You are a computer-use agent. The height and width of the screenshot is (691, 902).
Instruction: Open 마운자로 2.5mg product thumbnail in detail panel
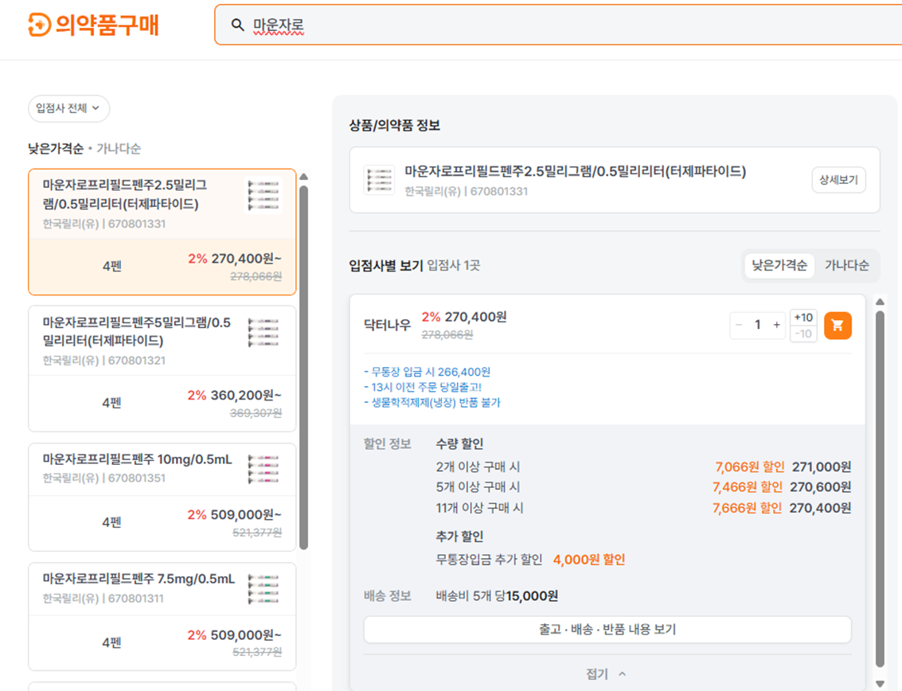pyautogui.click(x=379, y=180)
